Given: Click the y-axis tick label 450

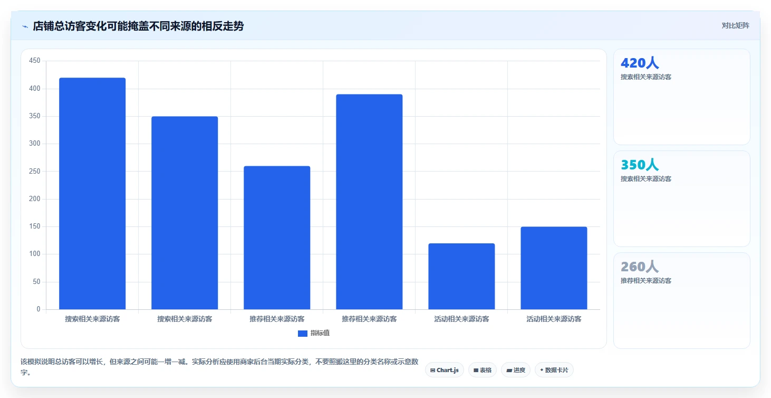Looking at the screenshot, I should pos(35,61).
